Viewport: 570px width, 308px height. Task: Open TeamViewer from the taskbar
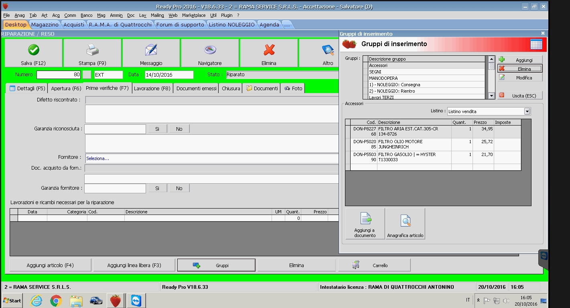pos(136,300)
